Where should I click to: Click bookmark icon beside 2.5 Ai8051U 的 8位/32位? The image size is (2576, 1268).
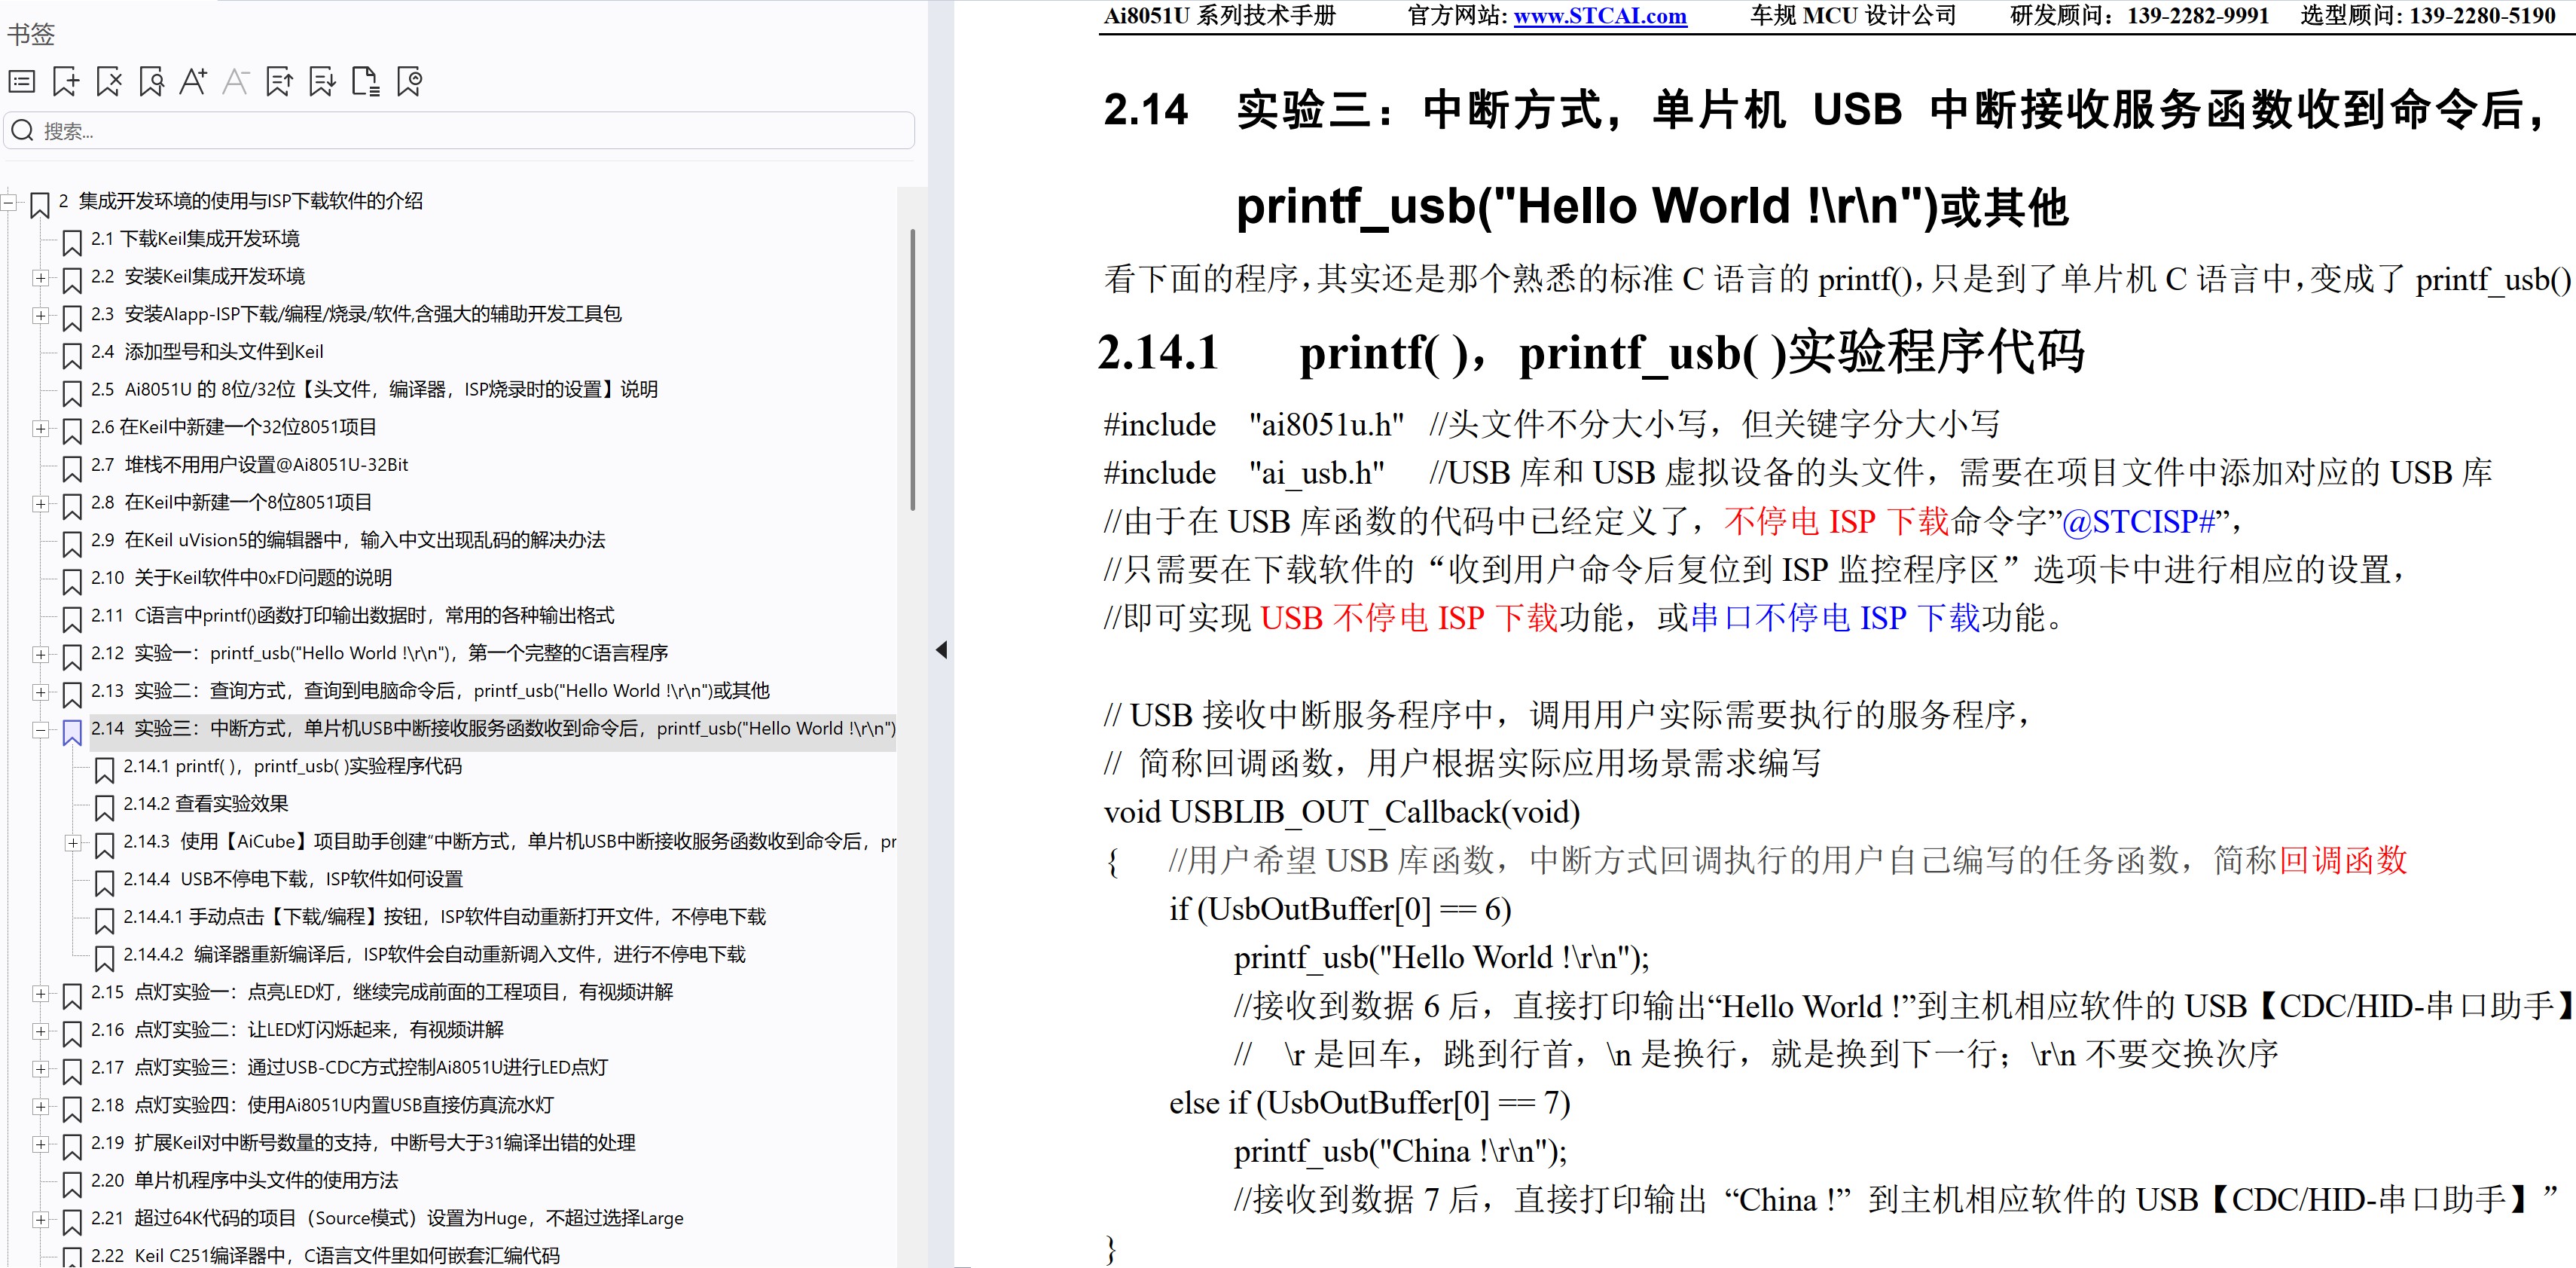(72, 393)
